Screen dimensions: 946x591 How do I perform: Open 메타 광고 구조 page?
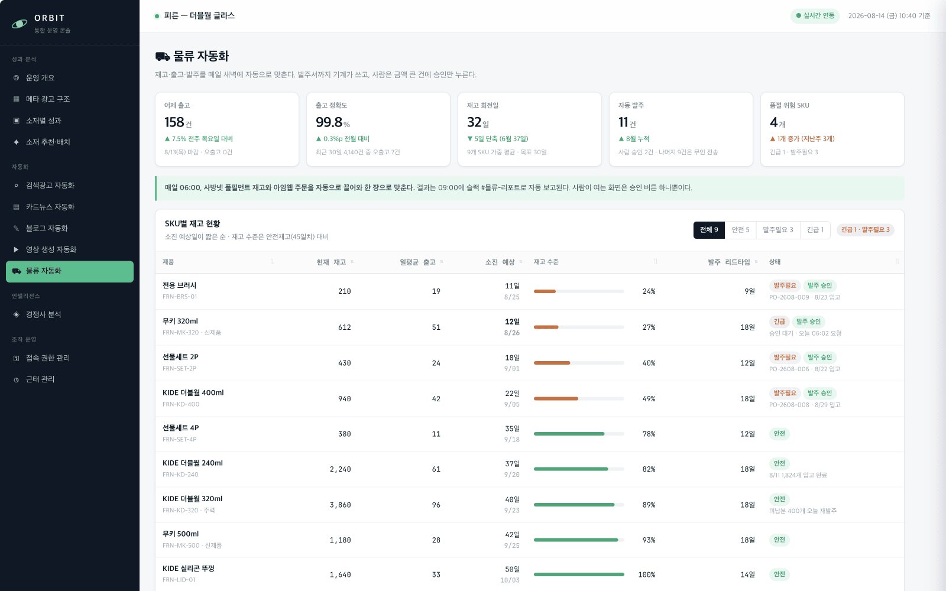point(70,99)
